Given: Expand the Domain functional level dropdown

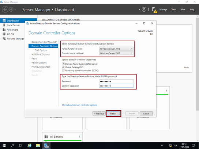Looking at the screenshot, I should coord(116,53).
